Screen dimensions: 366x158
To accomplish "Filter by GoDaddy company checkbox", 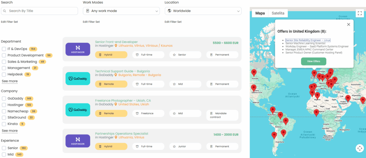I will point(4,98).
